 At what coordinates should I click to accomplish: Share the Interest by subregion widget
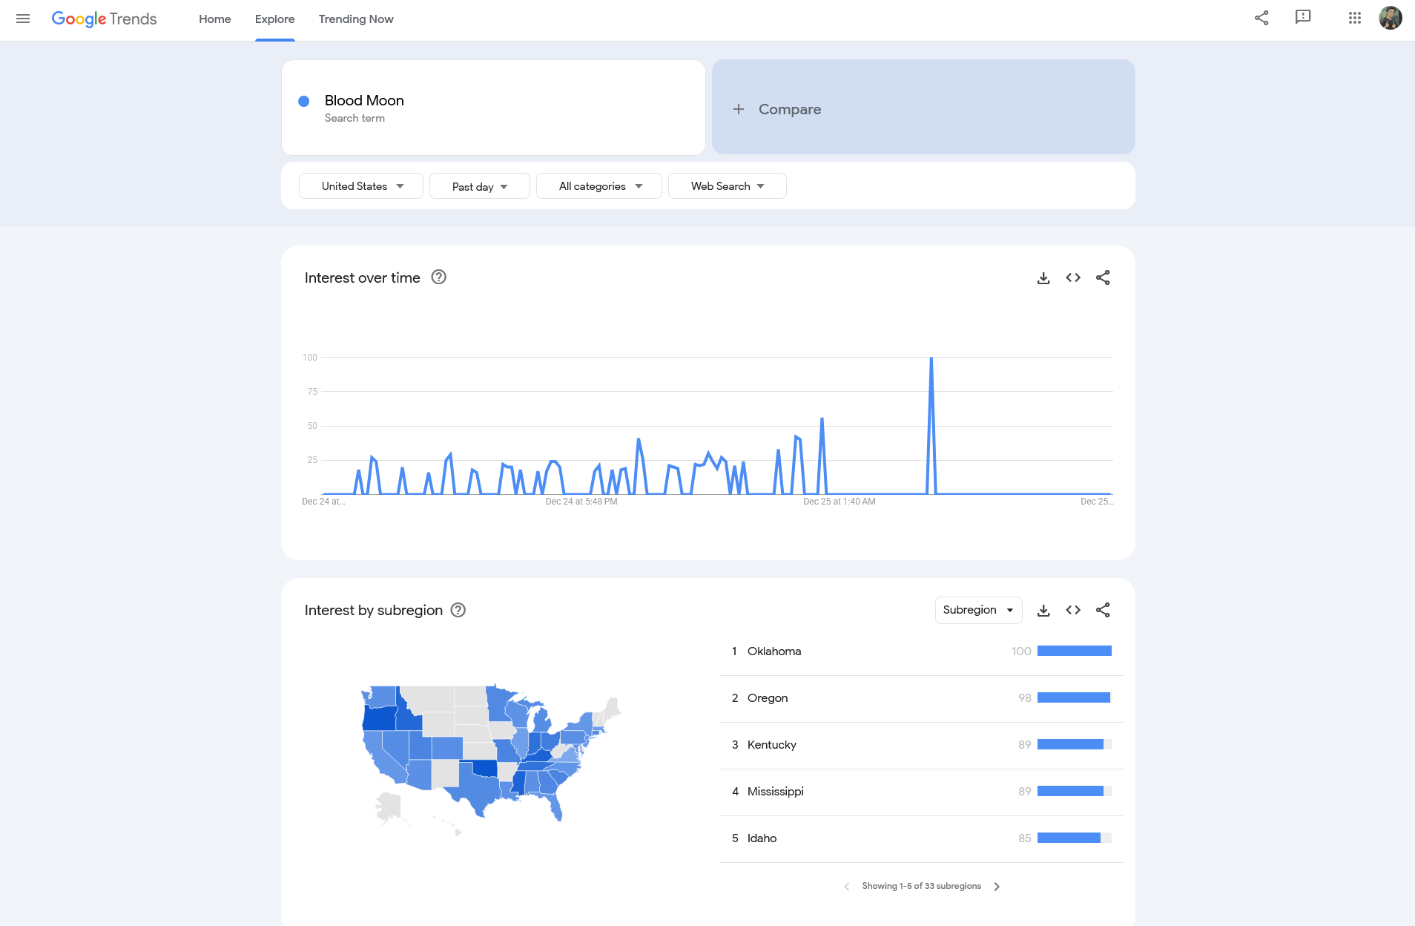pos(1103,610)
